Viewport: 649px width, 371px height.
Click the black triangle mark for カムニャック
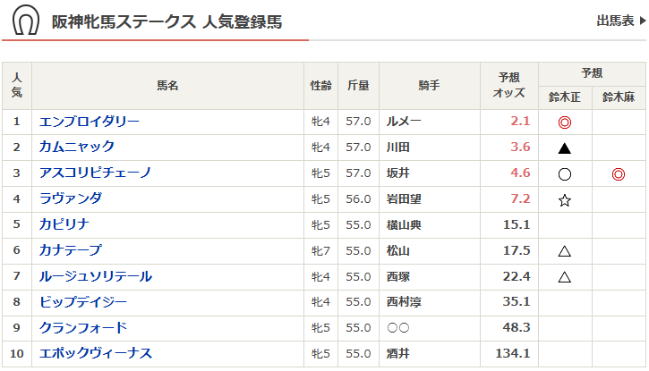pyautogui.click(x=565, y=148)
